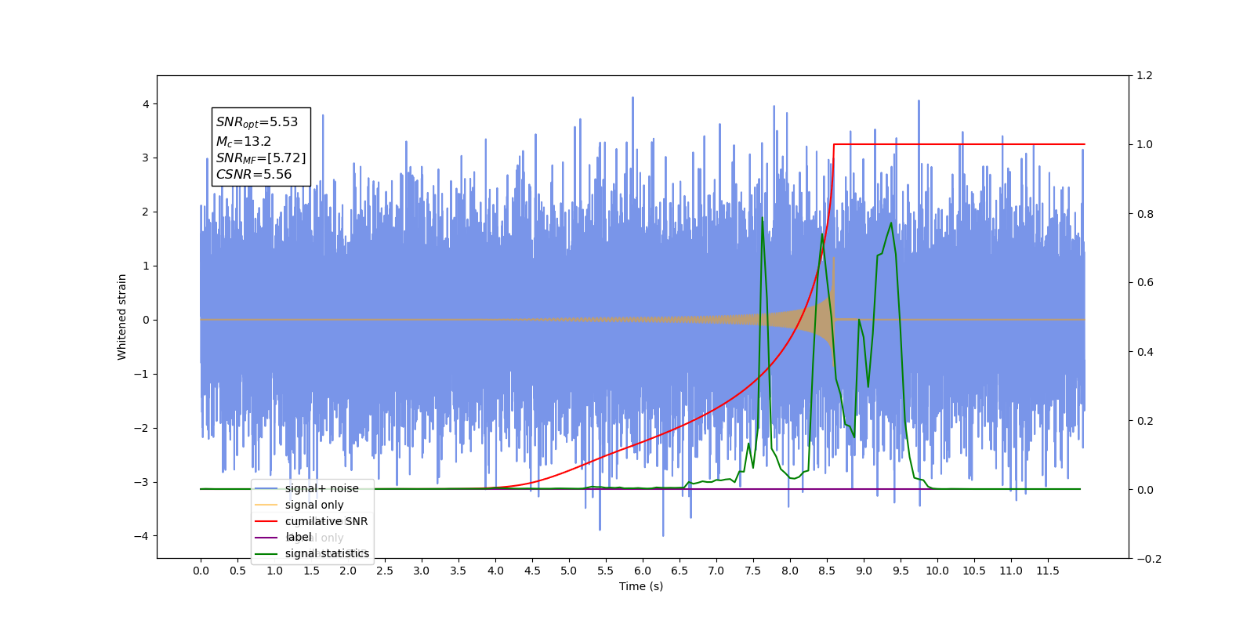Click the SNR_opt=5.53 annotation line
Screen dimensions: 1254x627
[257, 122]
